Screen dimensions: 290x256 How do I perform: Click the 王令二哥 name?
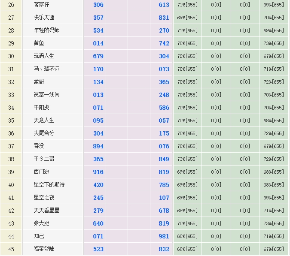click(44, 159)
